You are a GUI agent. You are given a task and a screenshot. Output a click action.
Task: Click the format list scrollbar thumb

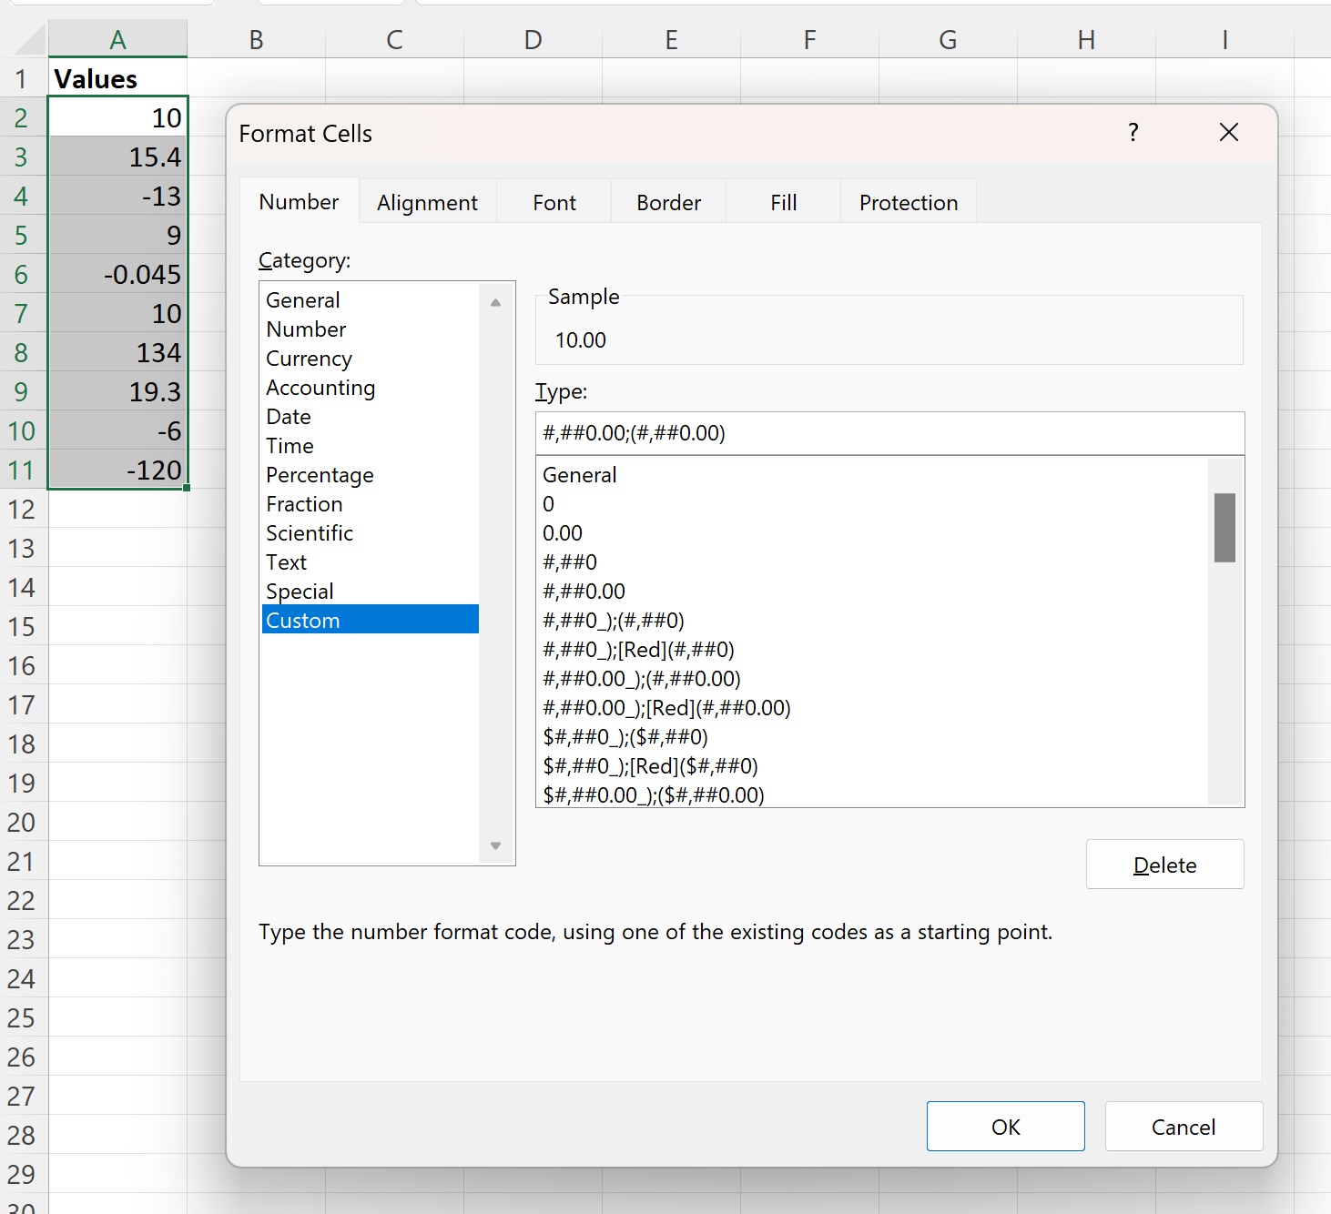pyautogui.click(x=1224, y=528)
